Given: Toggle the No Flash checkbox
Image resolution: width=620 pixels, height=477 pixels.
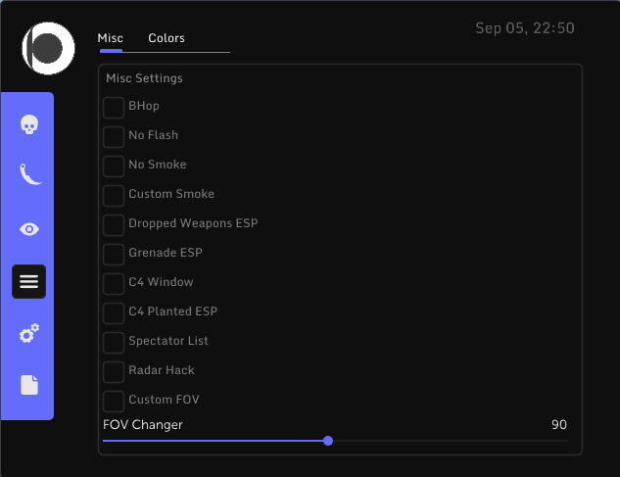Looking at the screenshot, I should tap(114, 135).
